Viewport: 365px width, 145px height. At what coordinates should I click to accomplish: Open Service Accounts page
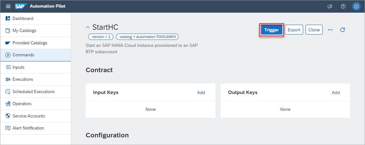click(x=35, y=116)
